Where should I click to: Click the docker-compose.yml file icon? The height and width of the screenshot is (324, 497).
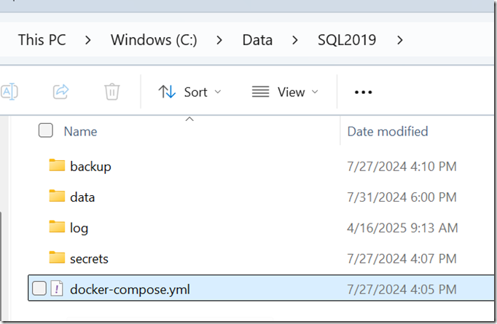coord(57,288)
